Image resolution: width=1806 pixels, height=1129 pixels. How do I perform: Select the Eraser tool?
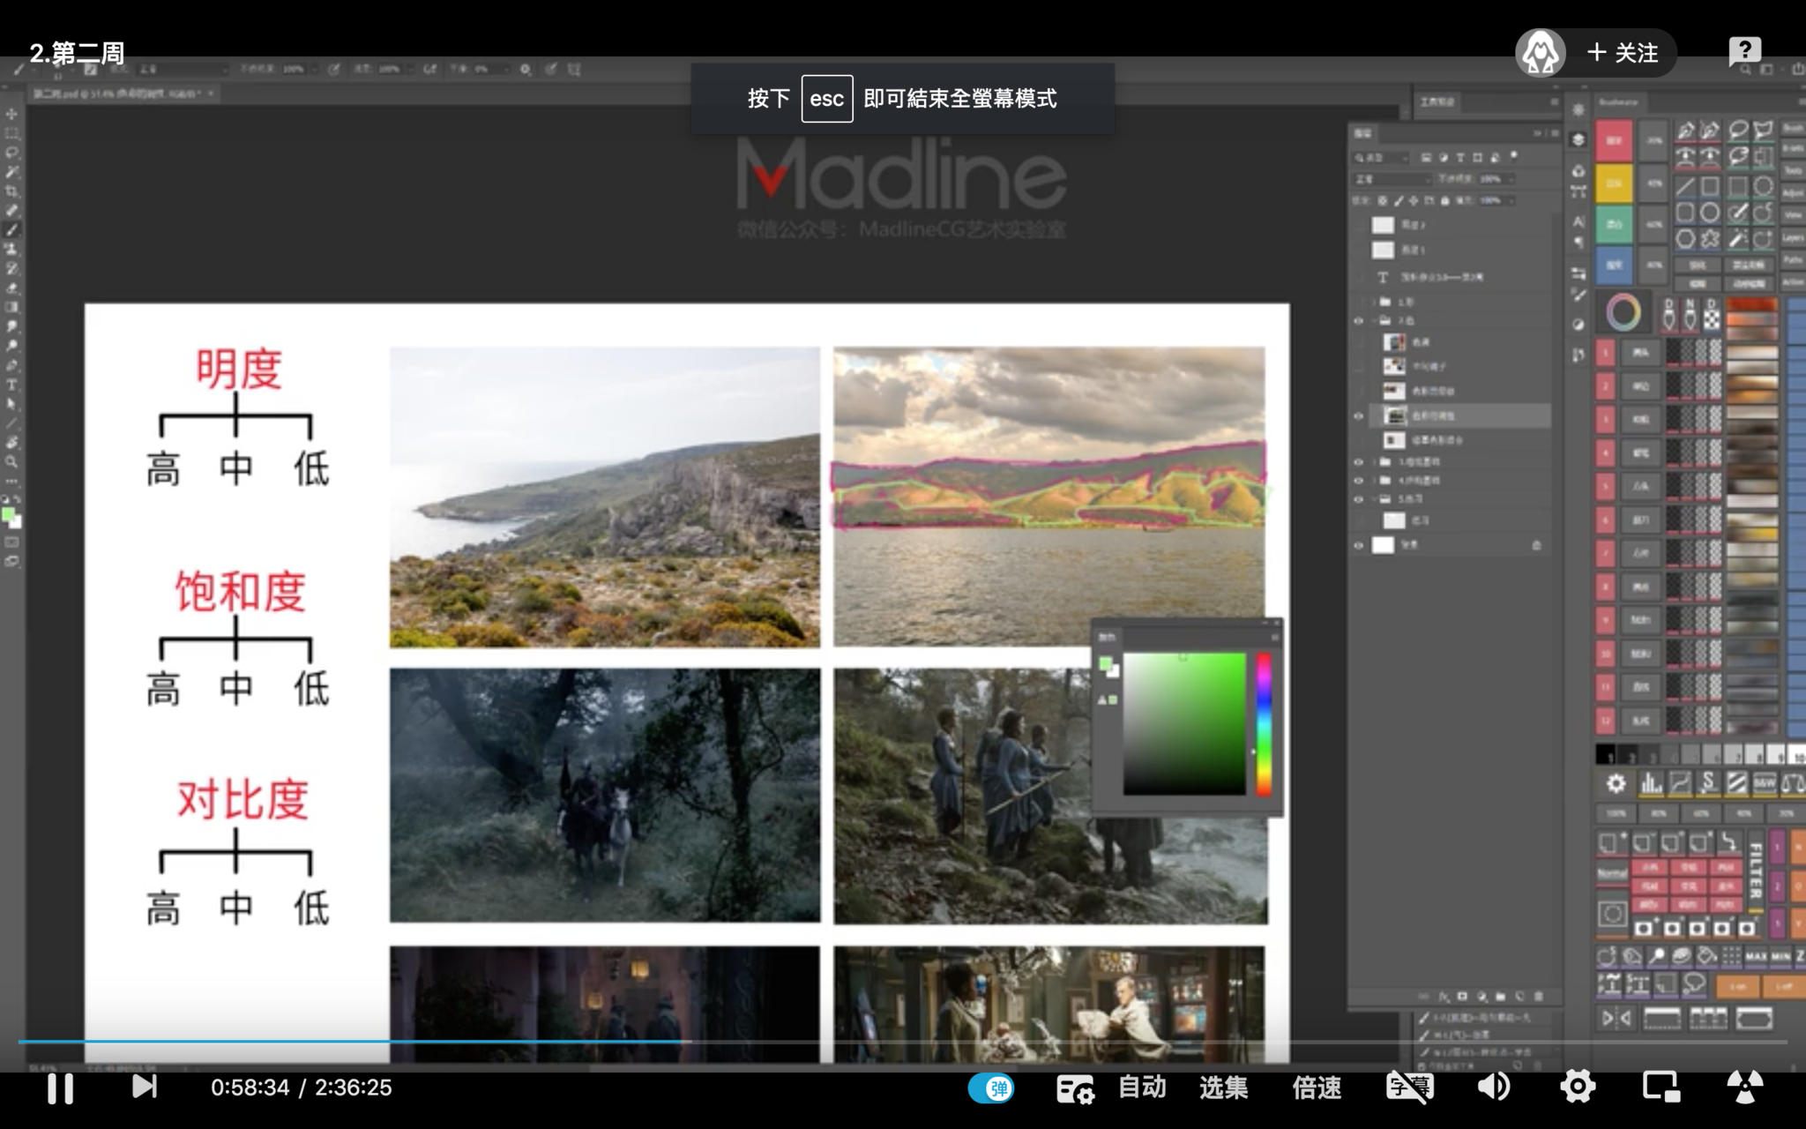pos(11,288)
